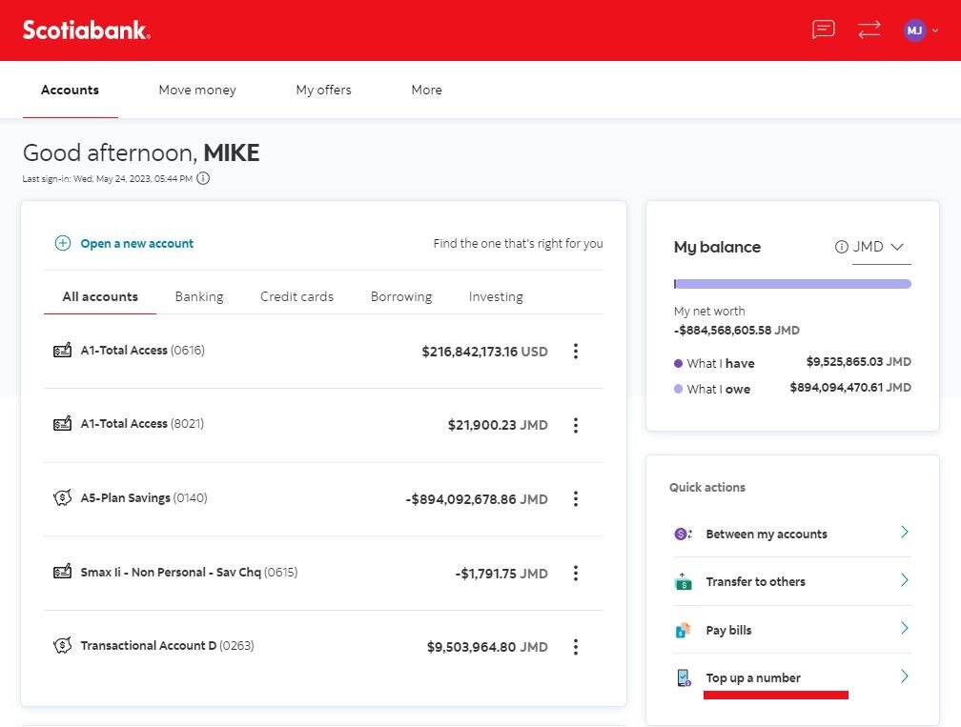Open the My offers navigation item
Viewport: 961px width, 727px height.
[x=323, y=90]
